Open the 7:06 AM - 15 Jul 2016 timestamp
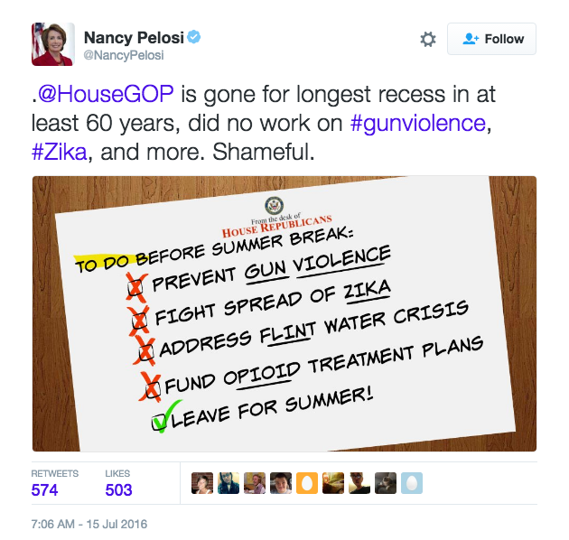 (x=89, y=524)
